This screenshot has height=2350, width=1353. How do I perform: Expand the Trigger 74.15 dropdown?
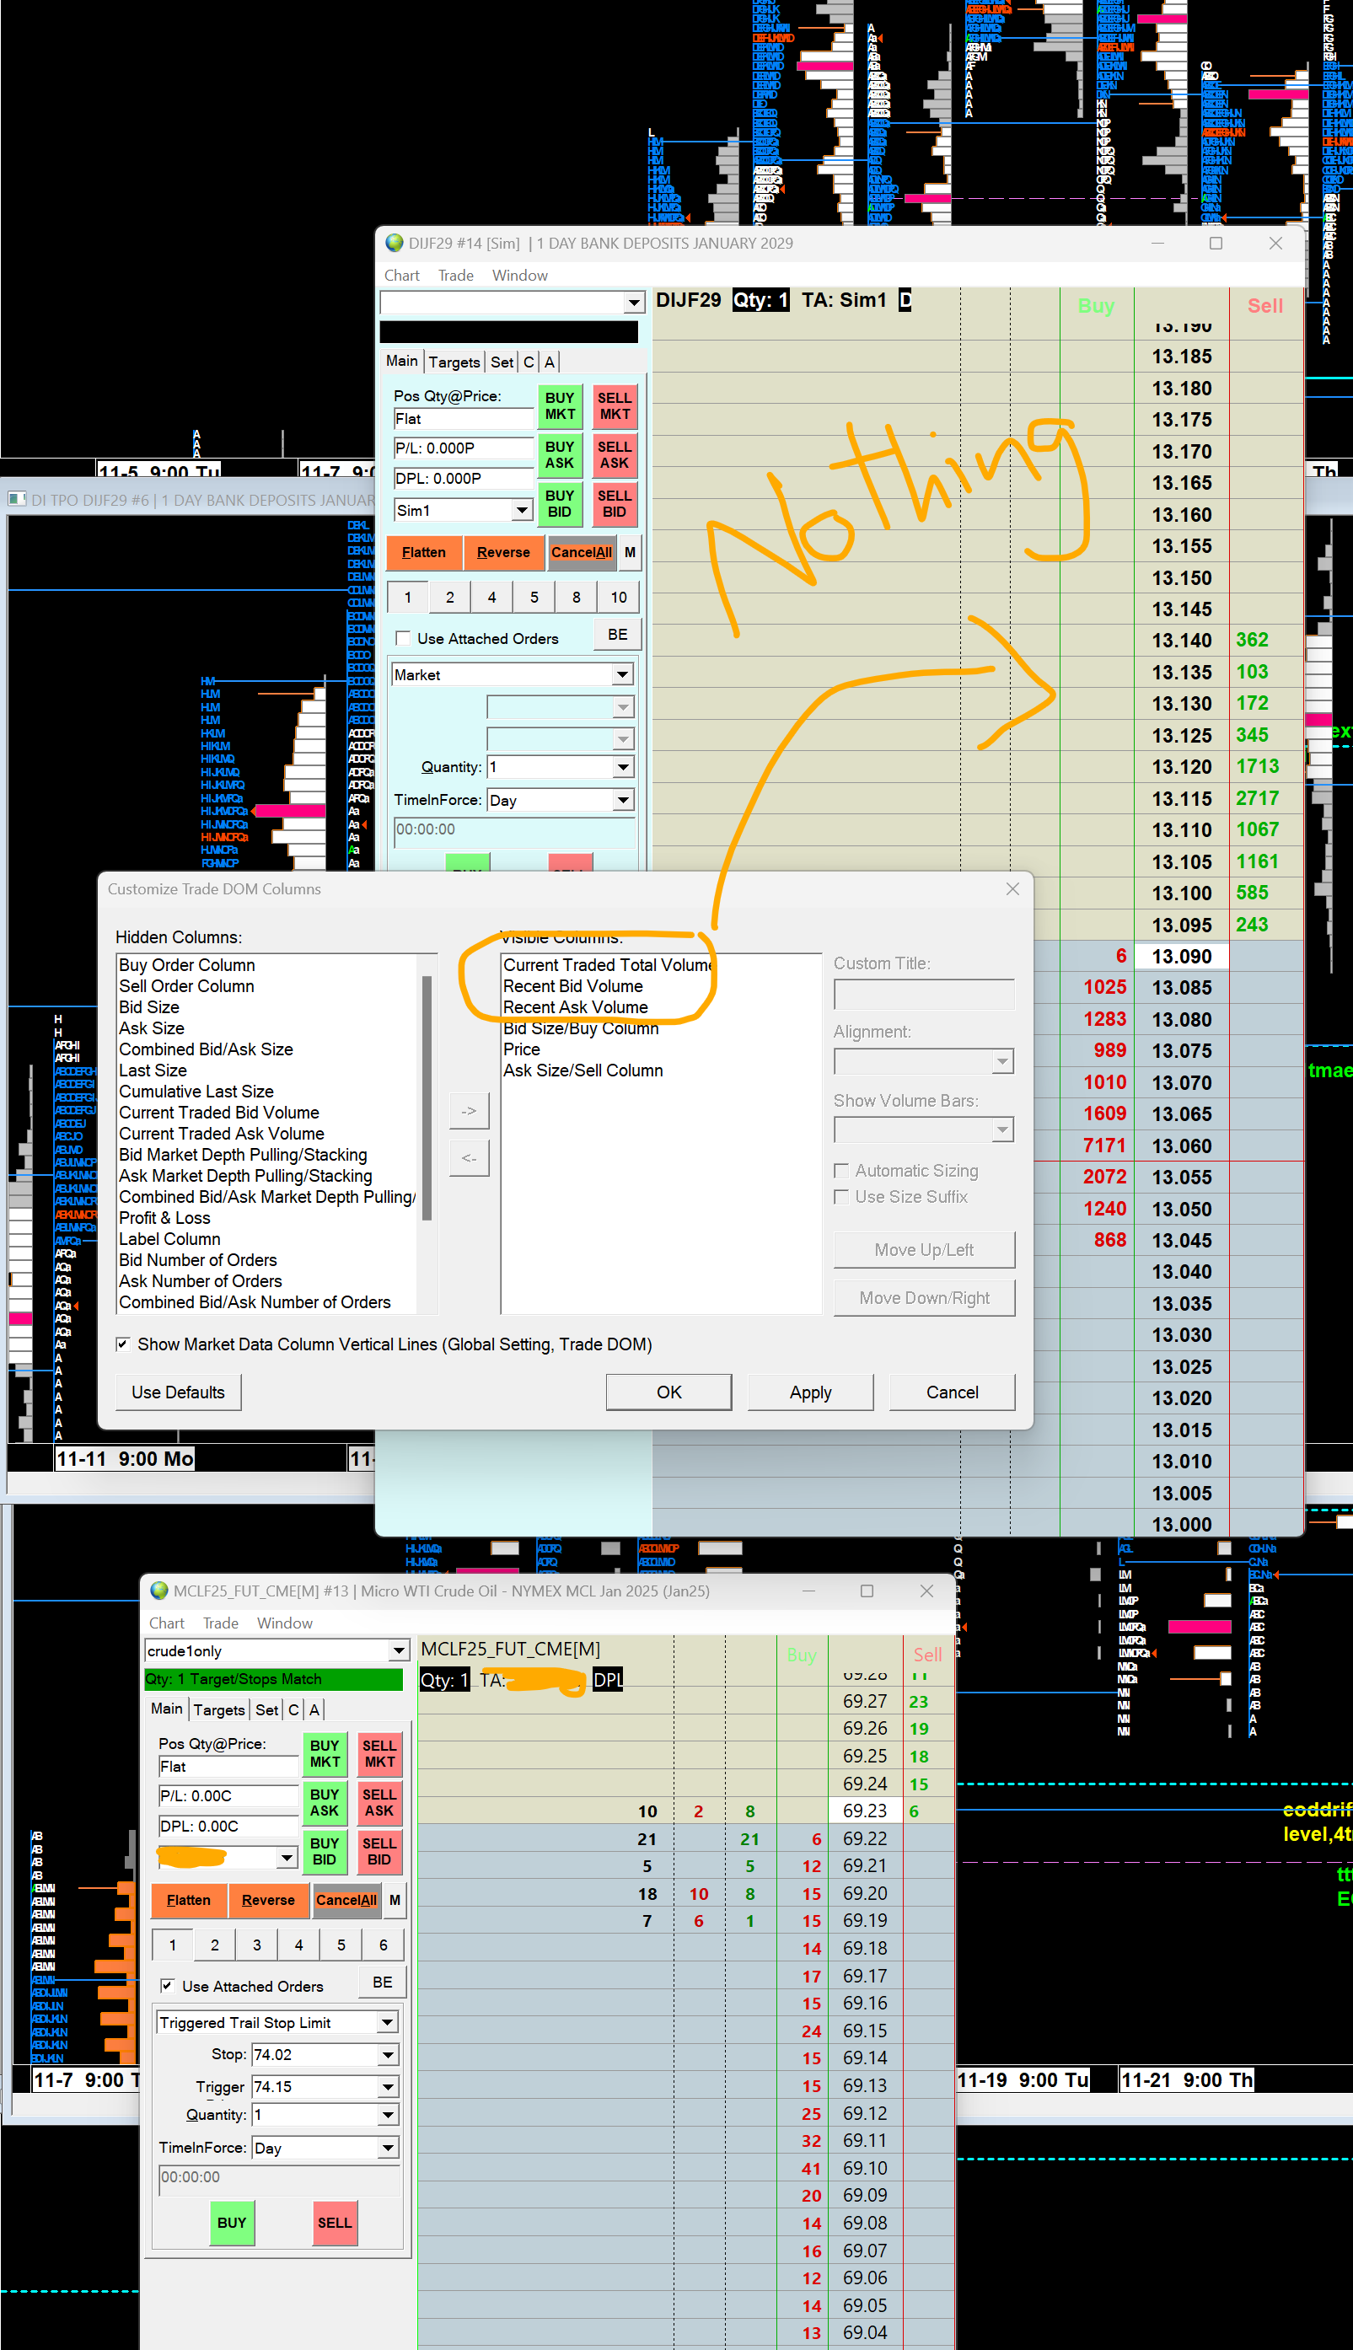click(x=388, y=2087)
